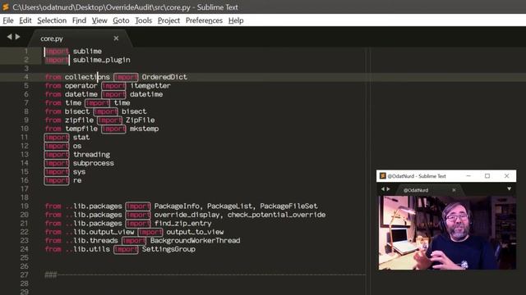Click line number 19 in gutter

25,206
